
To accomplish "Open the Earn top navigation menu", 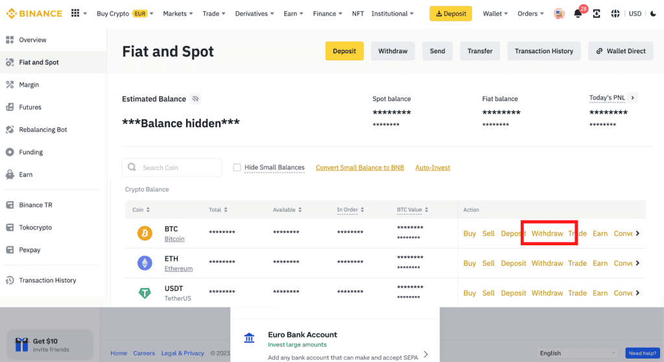I will pos(294,14).
